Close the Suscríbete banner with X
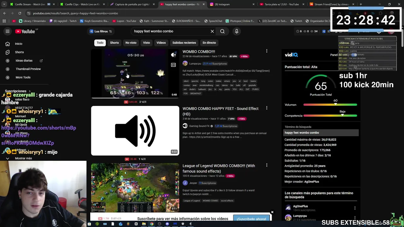 272,212
